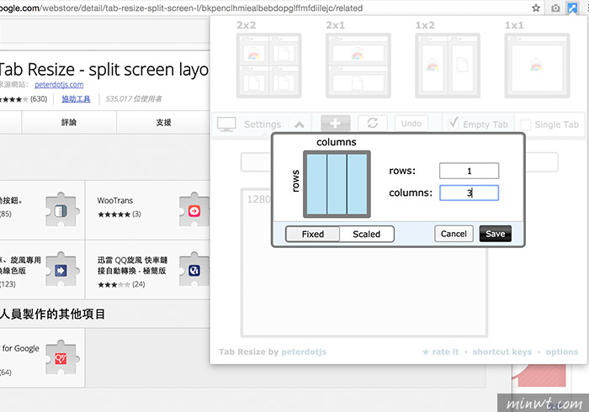Viewport: 589px width, 412px height.
Task: Click the three-column layout preview
Action: (x=337, y=184)
